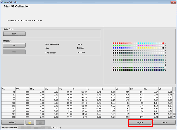The image size is (177, 130).
Task: Click the M% column header
Action: point(37,89)
